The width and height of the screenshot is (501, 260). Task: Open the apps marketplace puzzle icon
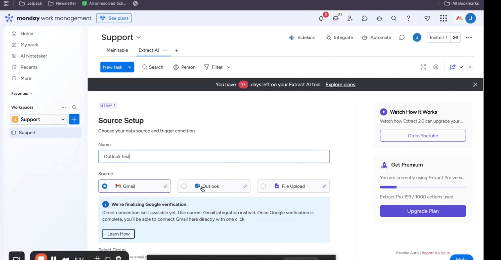coord(365,18)
